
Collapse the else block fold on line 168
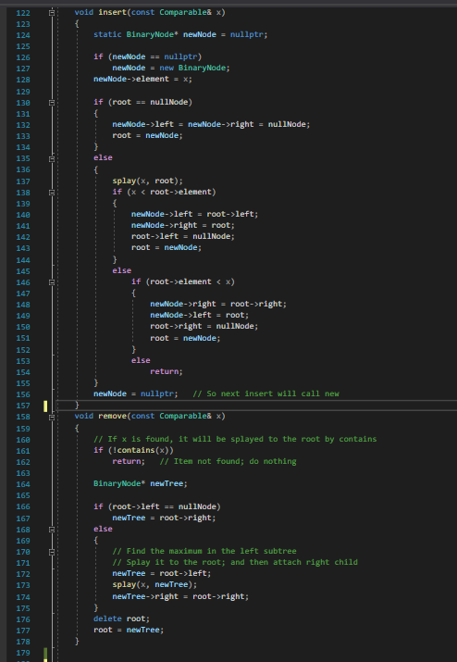point(52,530)
